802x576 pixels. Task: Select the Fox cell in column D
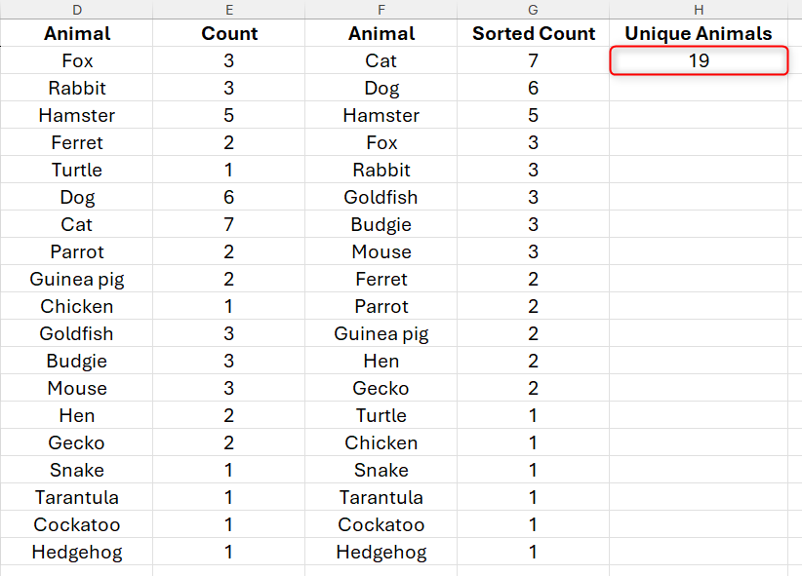[76, 60]
